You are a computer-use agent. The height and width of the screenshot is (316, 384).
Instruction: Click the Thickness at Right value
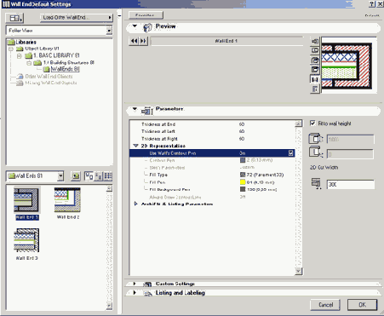click(x=242, y=139)
